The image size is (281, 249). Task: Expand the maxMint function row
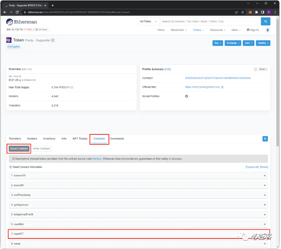pos(138,224)
